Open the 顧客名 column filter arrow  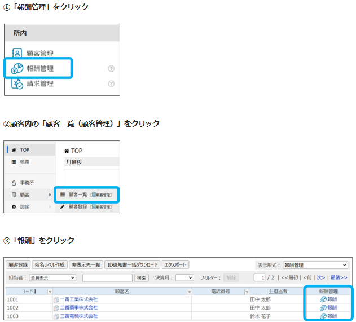click(x=189, y=291)
